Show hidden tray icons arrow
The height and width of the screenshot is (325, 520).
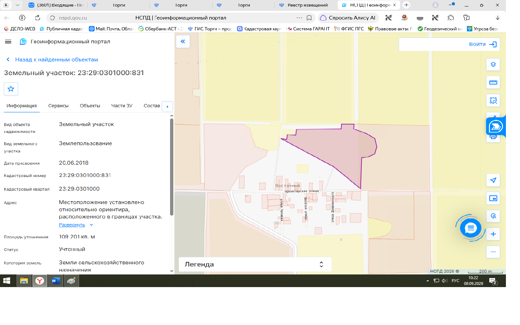pyautogui.click(x=428, y=281)
